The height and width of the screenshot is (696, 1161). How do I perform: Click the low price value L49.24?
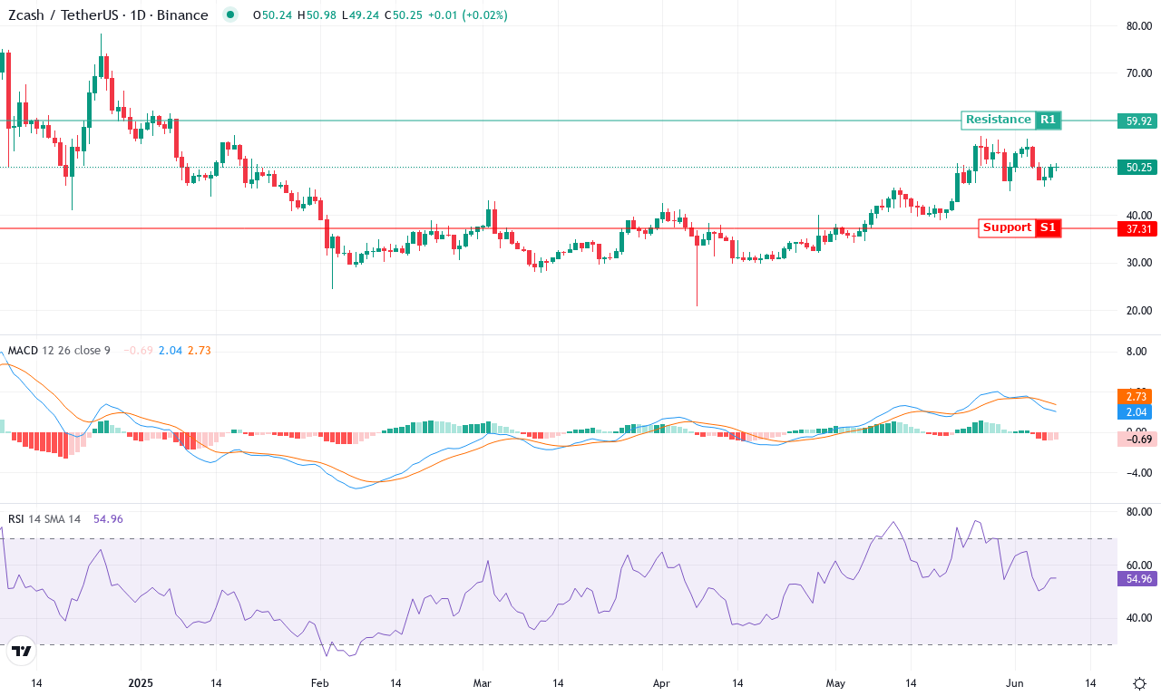359,15
